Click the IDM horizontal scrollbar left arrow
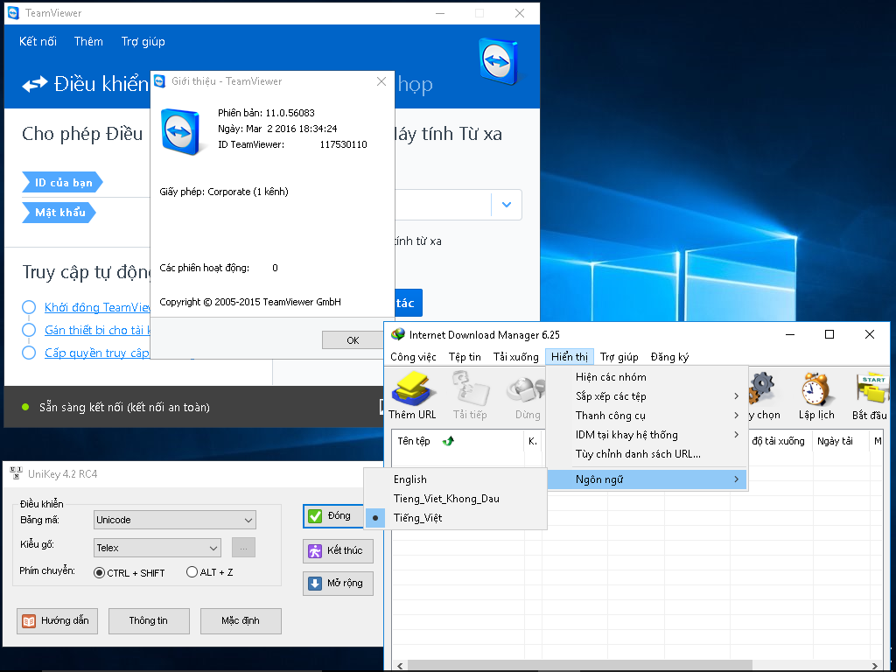Image resolution: width=896 pixels, height=672 pixels. [x=400, y=666]
